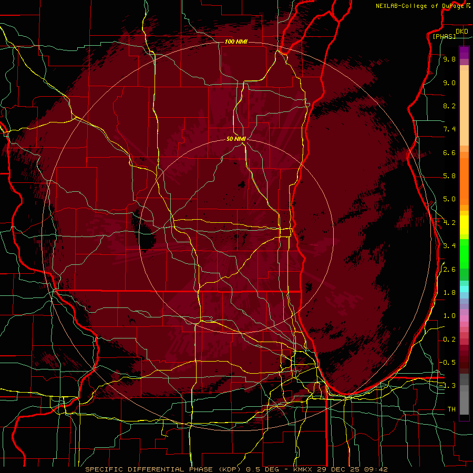Click the pink segment of the color bar
Viewport: 473px width, 473px height.
point(464,318)
